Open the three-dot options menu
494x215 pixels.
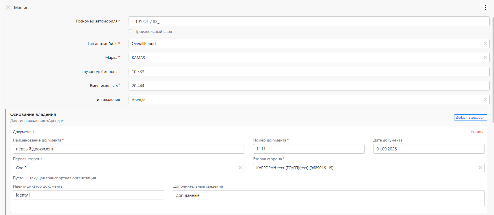(485, 7)
